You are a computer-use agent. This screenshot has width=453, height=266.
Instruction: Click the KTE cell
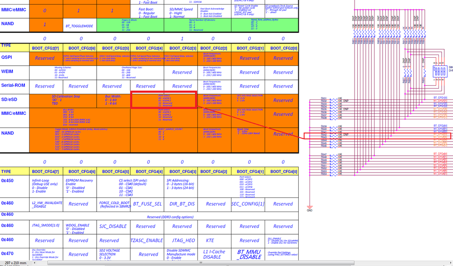point(214,240)
